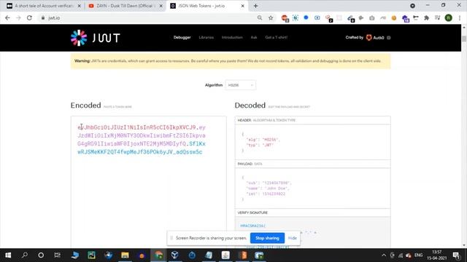Reload the jwt.io page

pos(29,17)
